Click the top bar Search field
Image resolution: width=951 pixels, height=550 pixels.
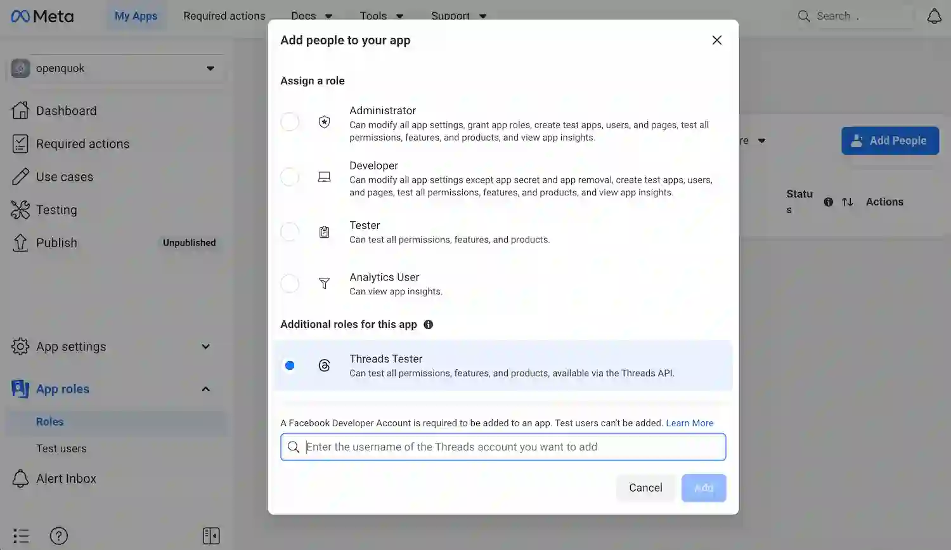[856, 16]
